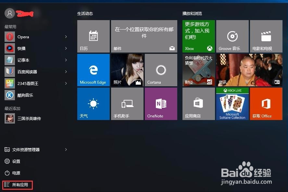
Task: Launch 三国杀英雄传 game icon
Action: coord(10,118)
